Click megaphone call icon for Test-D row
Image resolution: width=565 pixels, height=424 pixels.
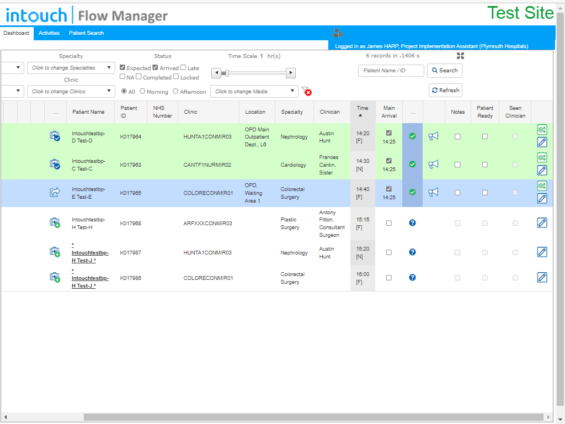433,136
